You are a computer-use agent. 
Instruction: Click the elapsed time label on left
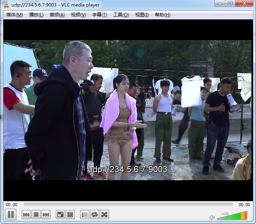pyautogui.click(x=12, y=205)
